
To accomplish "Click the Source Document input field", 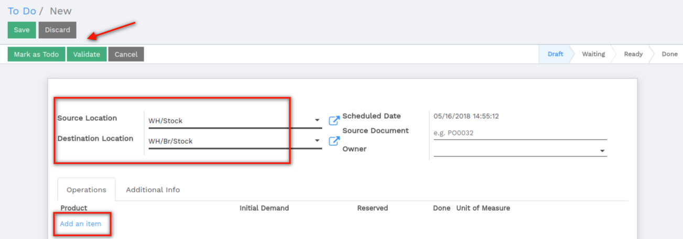I will coord(521,133).
